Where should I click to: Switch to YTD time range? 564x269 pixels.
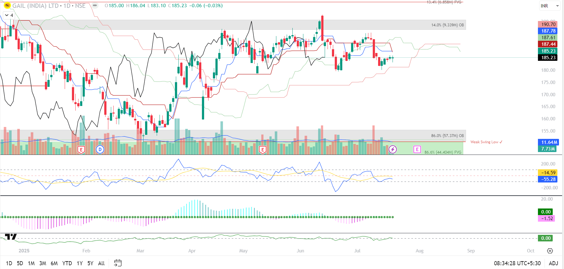coord(67,263)
